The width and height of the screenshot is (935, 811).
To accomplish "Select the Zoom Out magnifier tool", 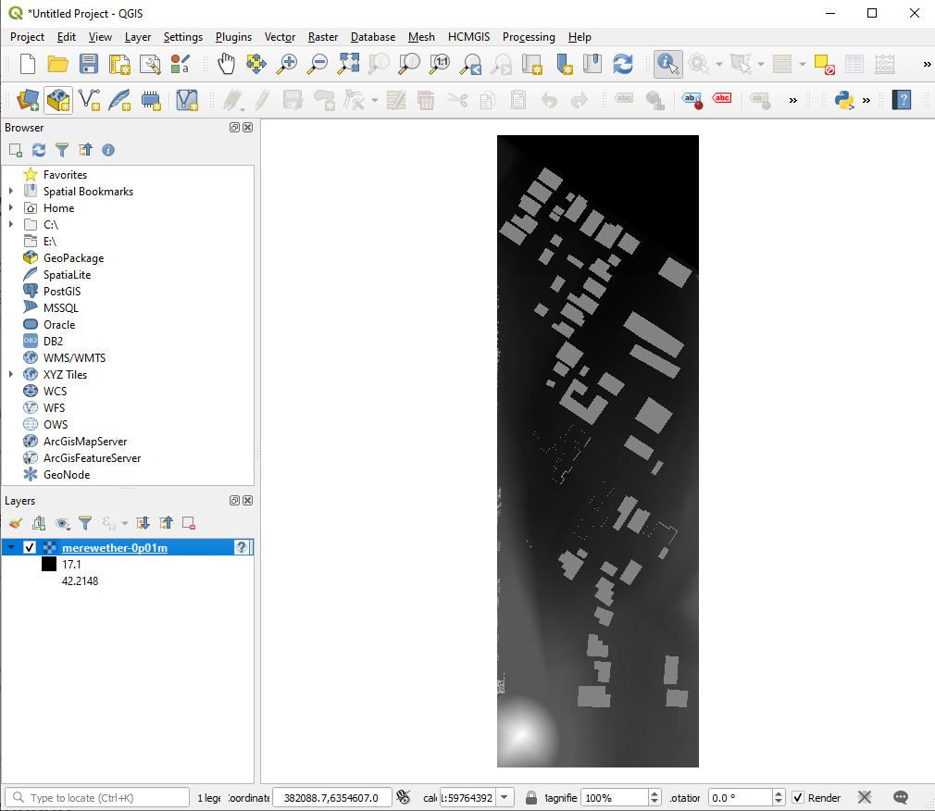I will coord(318,64).
